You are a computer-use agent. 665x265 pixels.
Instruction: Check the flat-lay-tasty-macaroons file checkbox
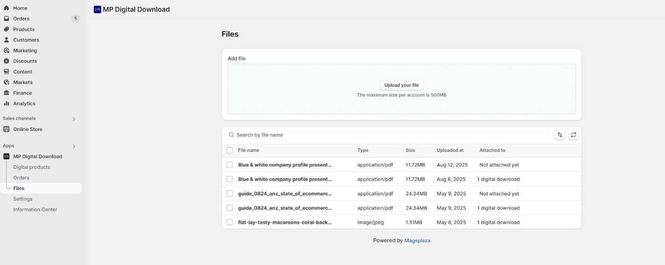click(x=229, y=222)
